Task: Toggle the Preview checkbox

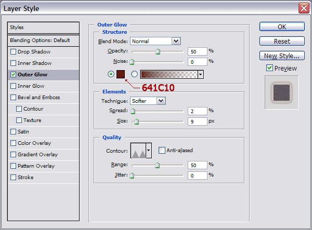Action: pyautogui.click(x=269, y=68)
